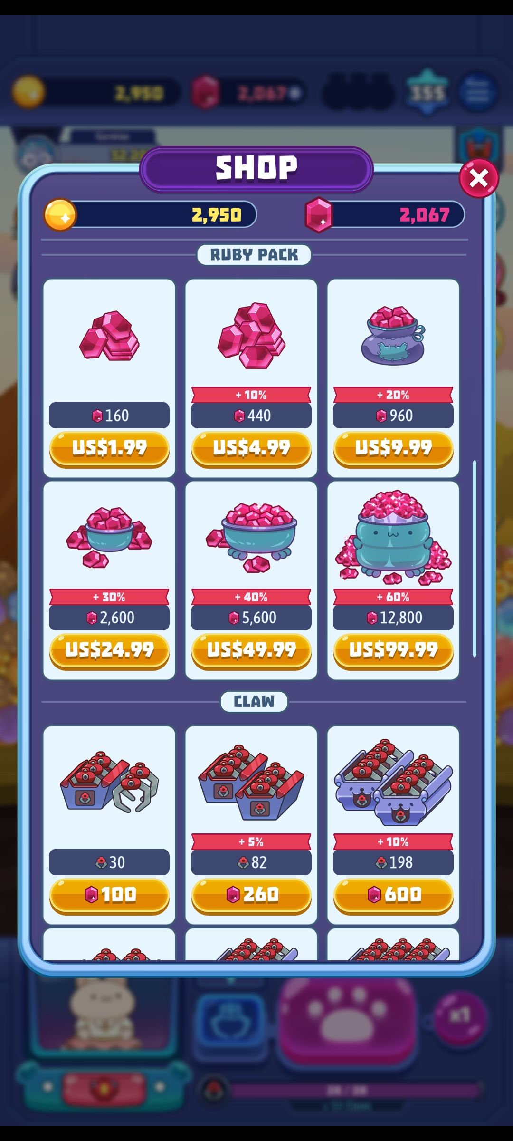
Task: Buy 30 claws for 100 rubies
Action: click(x=109, y=896)
